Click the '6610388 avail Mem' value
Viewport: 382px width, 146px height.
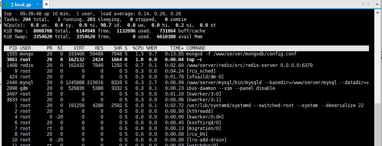[179, 37]
